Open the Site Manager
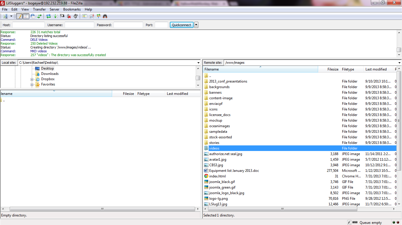This screenshot has height=225, width=402. 5,16
